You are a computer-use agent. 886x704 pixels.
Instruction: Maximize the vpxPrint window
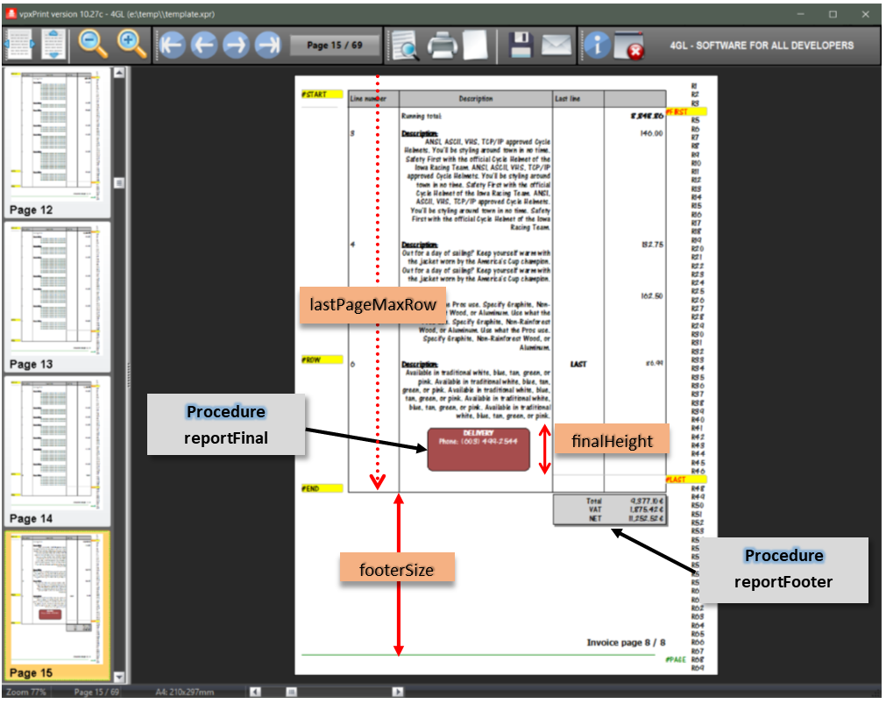(833, 14)
